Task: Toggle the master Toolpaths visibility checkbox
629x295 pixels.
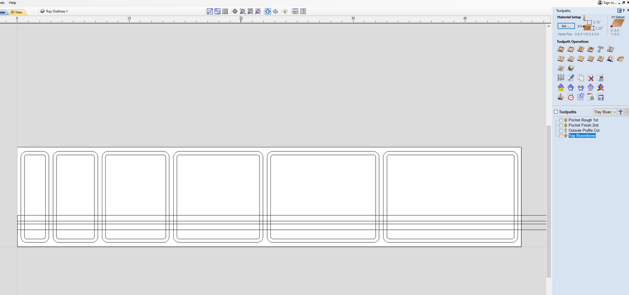Action: click(556, 112)
